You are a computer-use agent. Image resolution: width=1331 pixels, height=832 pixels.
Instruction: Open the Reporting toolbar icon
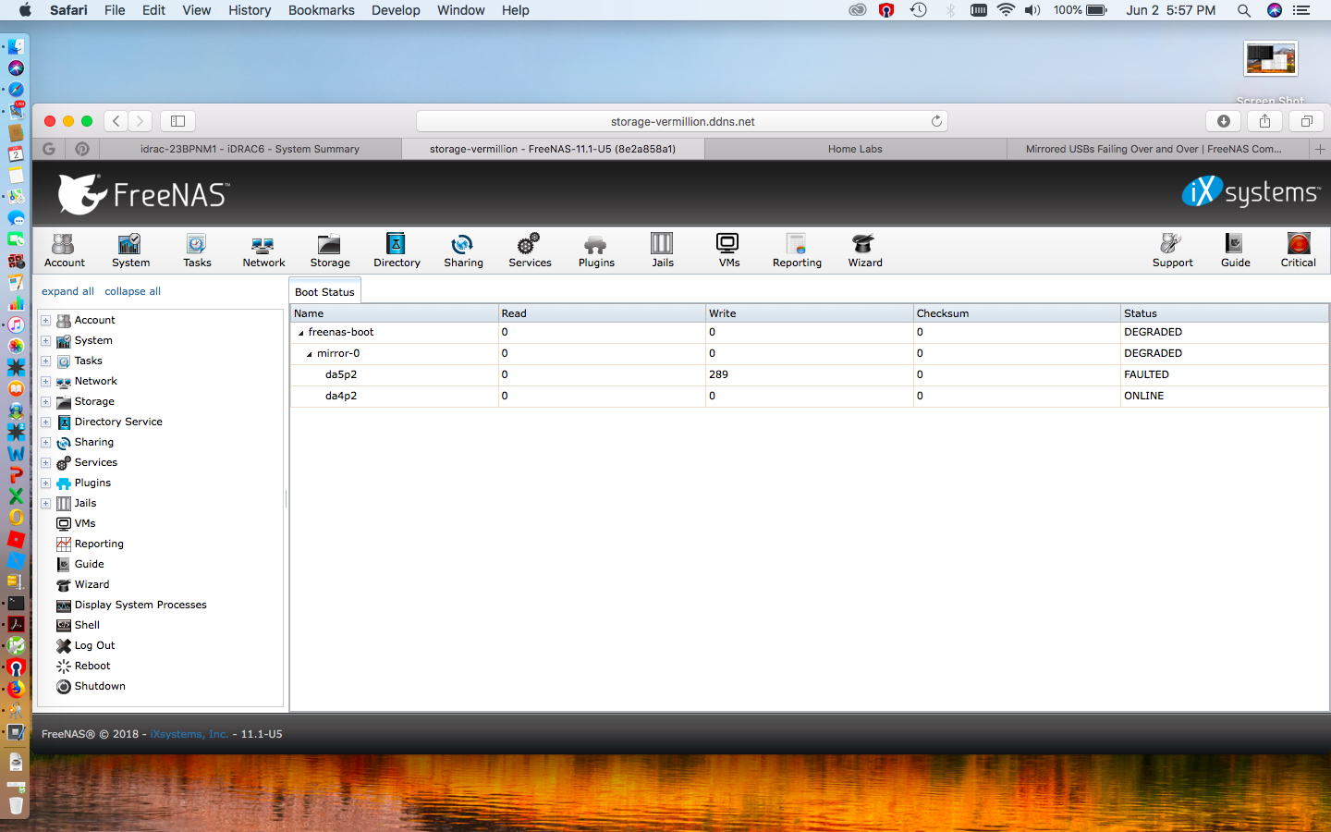coord(797,251)
